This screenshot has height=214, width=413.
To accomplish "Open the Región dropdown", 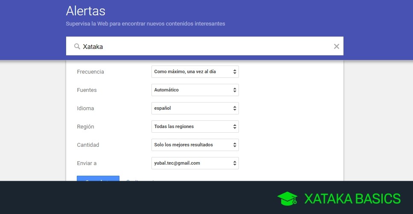I will pyautogui.click(x=195, y=126).
